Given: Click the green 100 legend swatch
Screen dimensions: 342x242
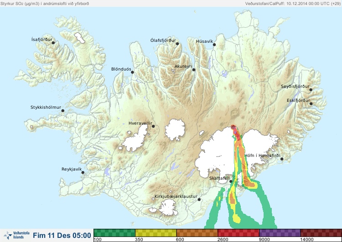Looking at the screenshot, I should [x=114, y=233].
